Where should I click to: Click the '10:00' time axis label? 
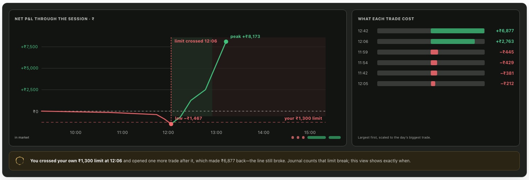pos(76,133)
